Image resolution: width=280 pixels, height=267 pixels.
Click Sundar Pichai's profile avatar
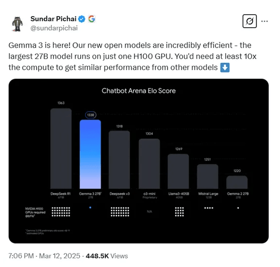pos(17,24)
